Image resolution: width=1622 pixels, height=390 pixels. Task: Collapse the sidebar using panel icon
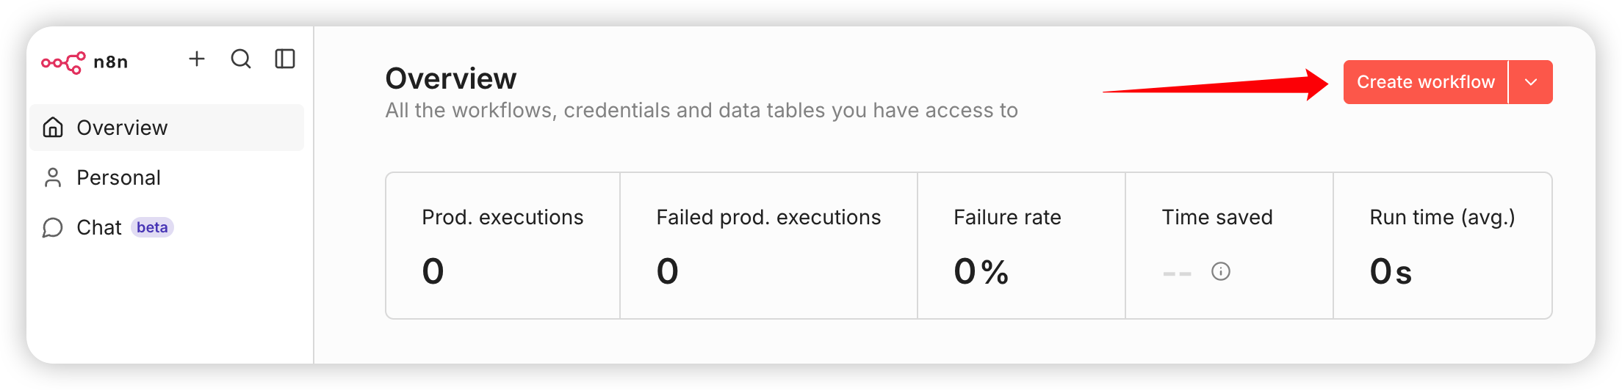click(x=285, y=59)
